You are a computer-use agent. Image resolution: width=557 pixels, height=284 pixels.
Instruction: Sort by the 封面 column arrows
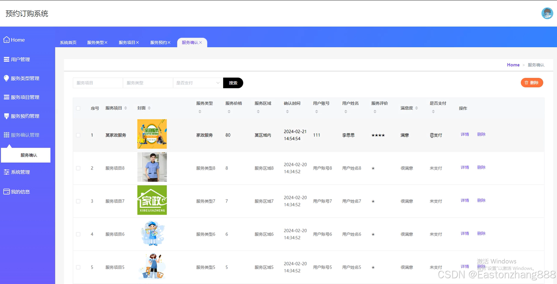click(x=149, y=108)
